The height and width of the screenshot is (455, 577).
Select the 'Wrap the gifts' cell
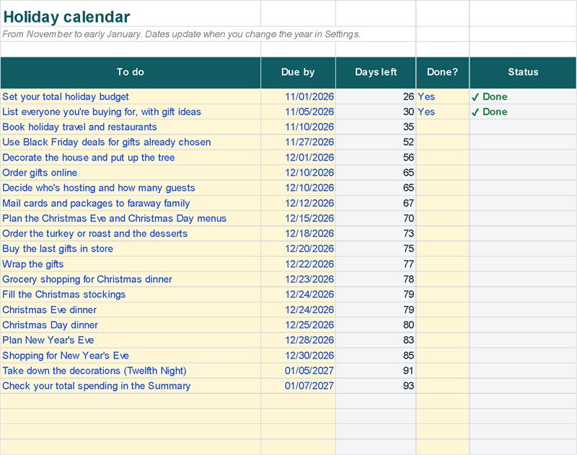pos(131,264)
